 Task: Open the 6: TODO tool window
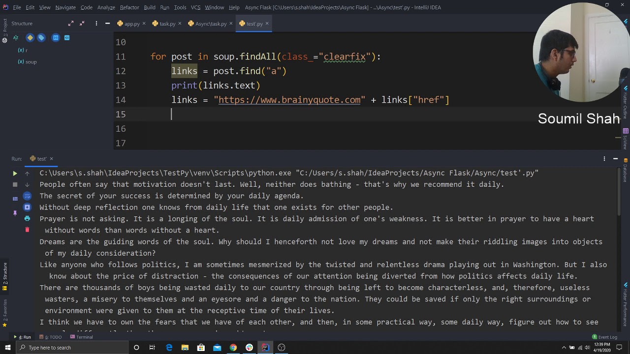click(x=50, y=337)
